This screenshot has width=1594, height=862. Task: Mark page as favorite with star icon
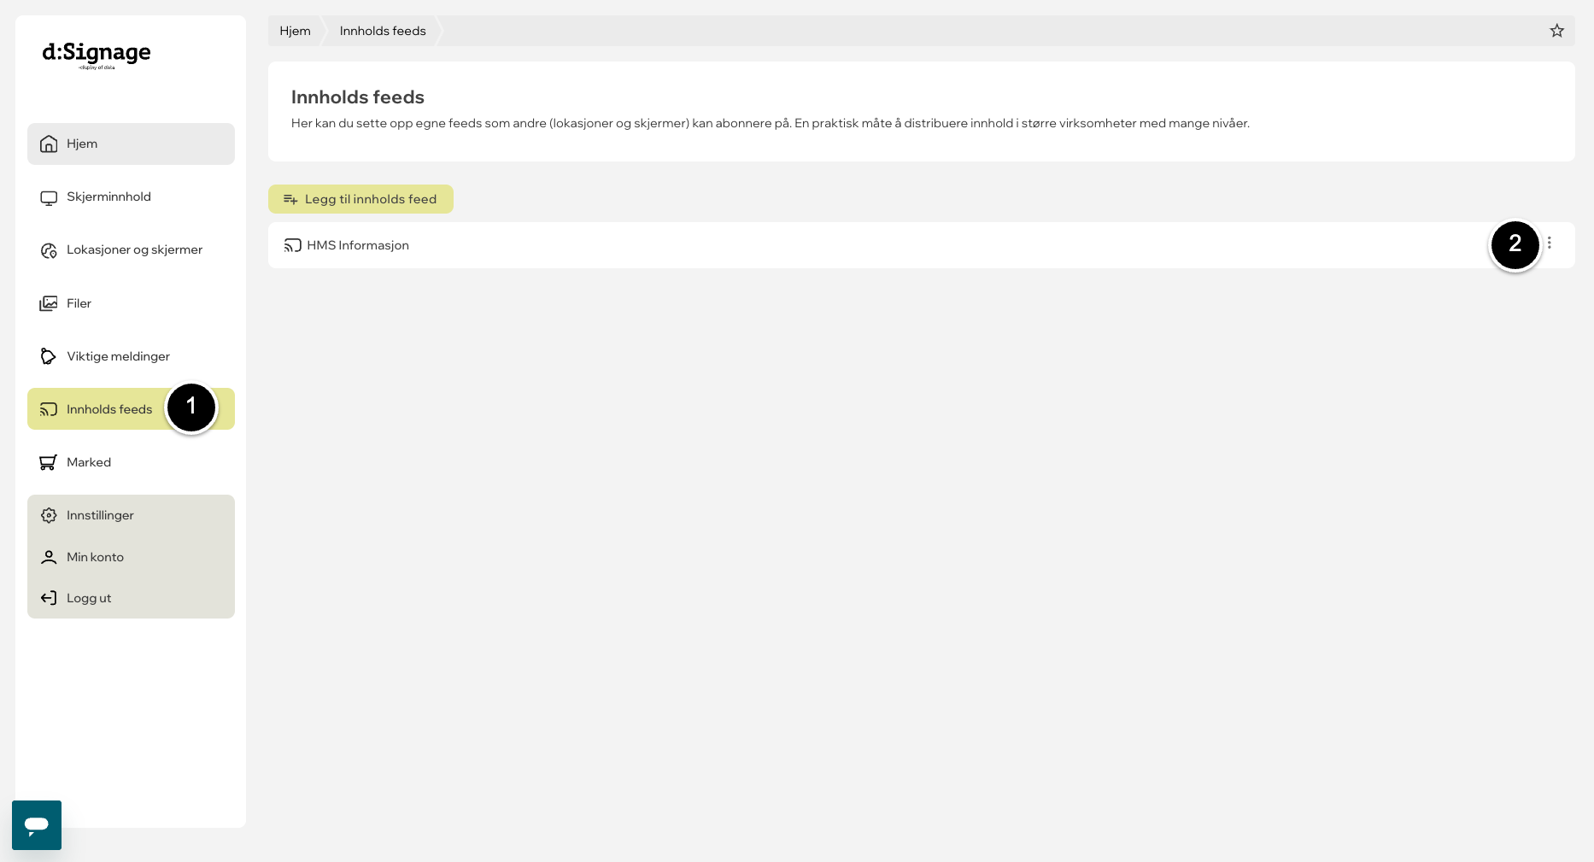pyautogui.click(x=1557, y=31)
